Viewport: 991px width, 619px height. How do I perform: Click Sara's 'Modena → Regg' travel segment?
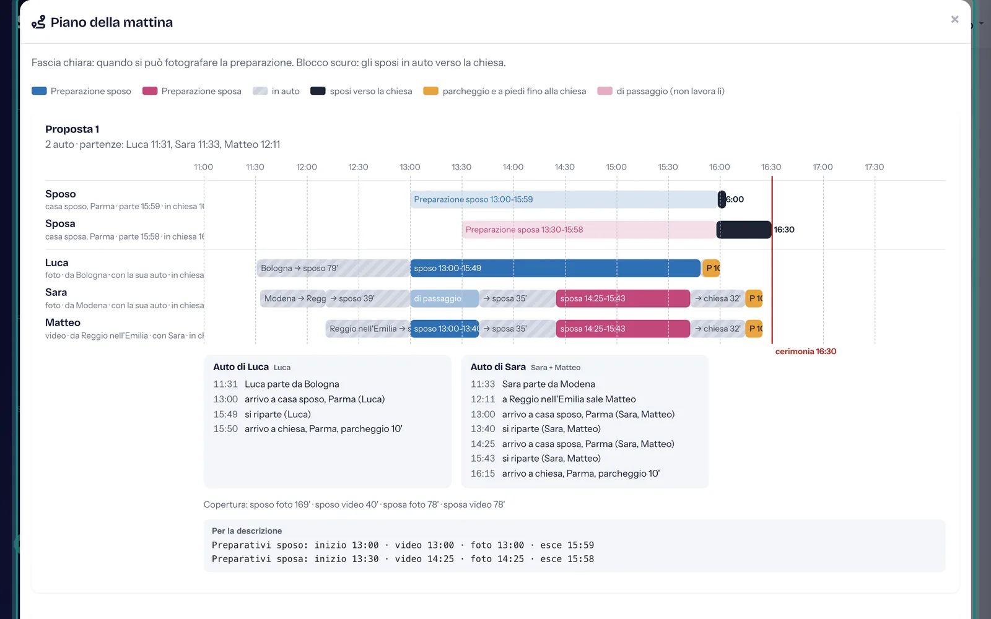pyautogui.click(x=293, y=298)
